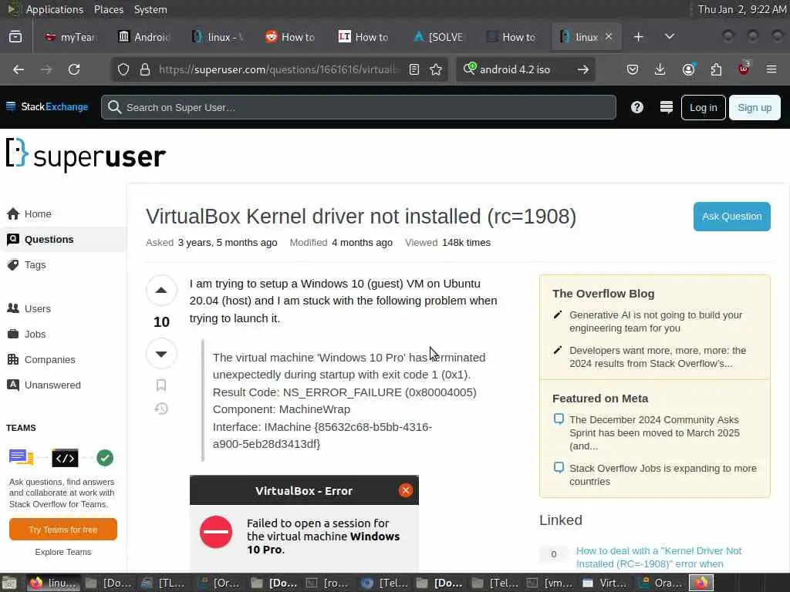This screenshot has width=790, height=592.
Task: Open linked Kernel Driver Not Installed question
Action: point(659,557)
